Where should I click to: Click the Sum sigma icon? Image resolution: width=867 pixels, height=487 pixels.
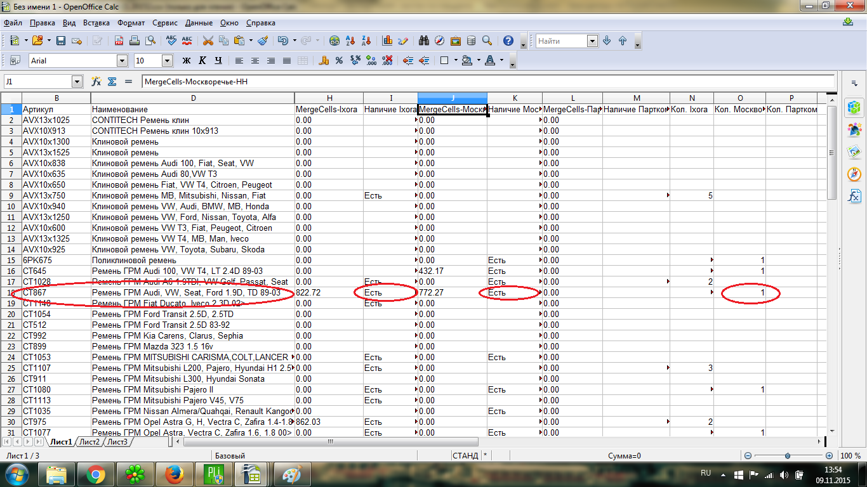point(112,81)
